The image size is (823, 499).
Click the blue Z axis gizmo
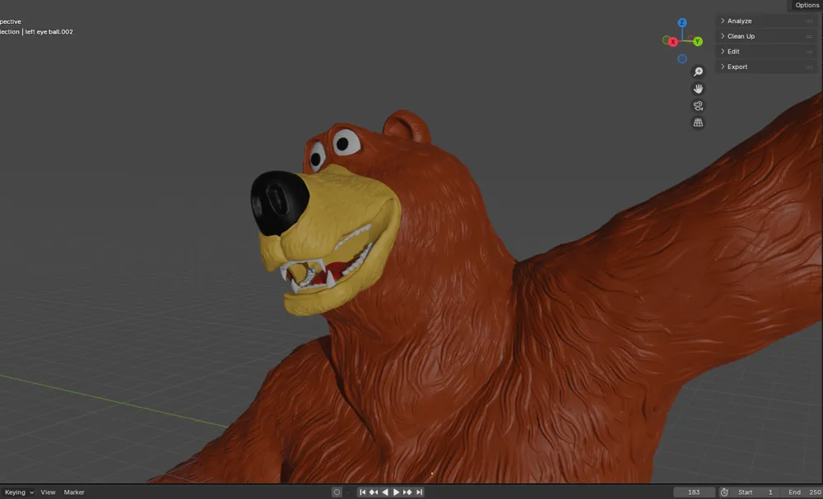coord(682,22)
